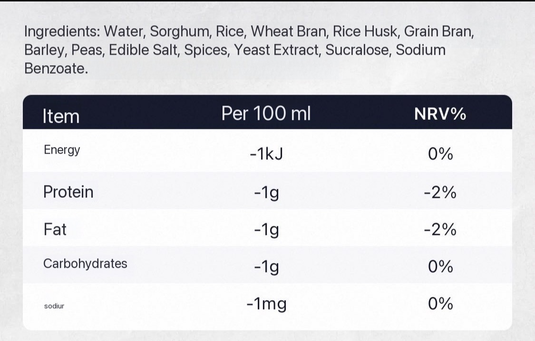535x341 pixels.
Task: Click the sodium row NRV 0% value
Action: coord(440,304)
